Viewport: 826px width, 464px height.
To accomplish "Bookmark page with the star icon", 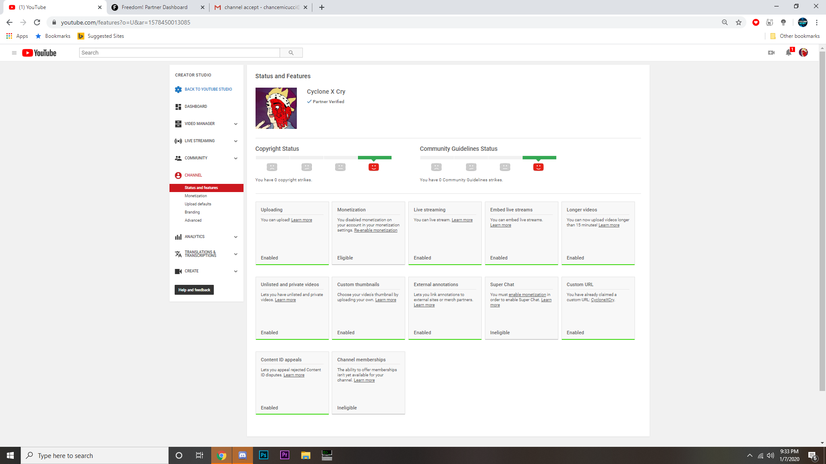I will pyautogui.click(x=739, y=22).
